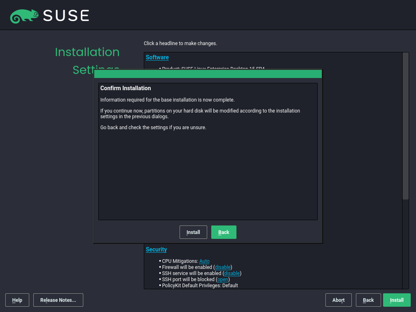Open the Help button
Image resolution: width=416 pixels, height=312 pixels.
pyautogui.click(x=17, y=300)
